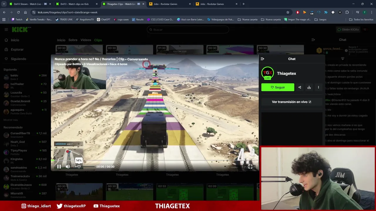Open a new browser tab
This screenshot has width=376, height=211.
click(244, 4)
